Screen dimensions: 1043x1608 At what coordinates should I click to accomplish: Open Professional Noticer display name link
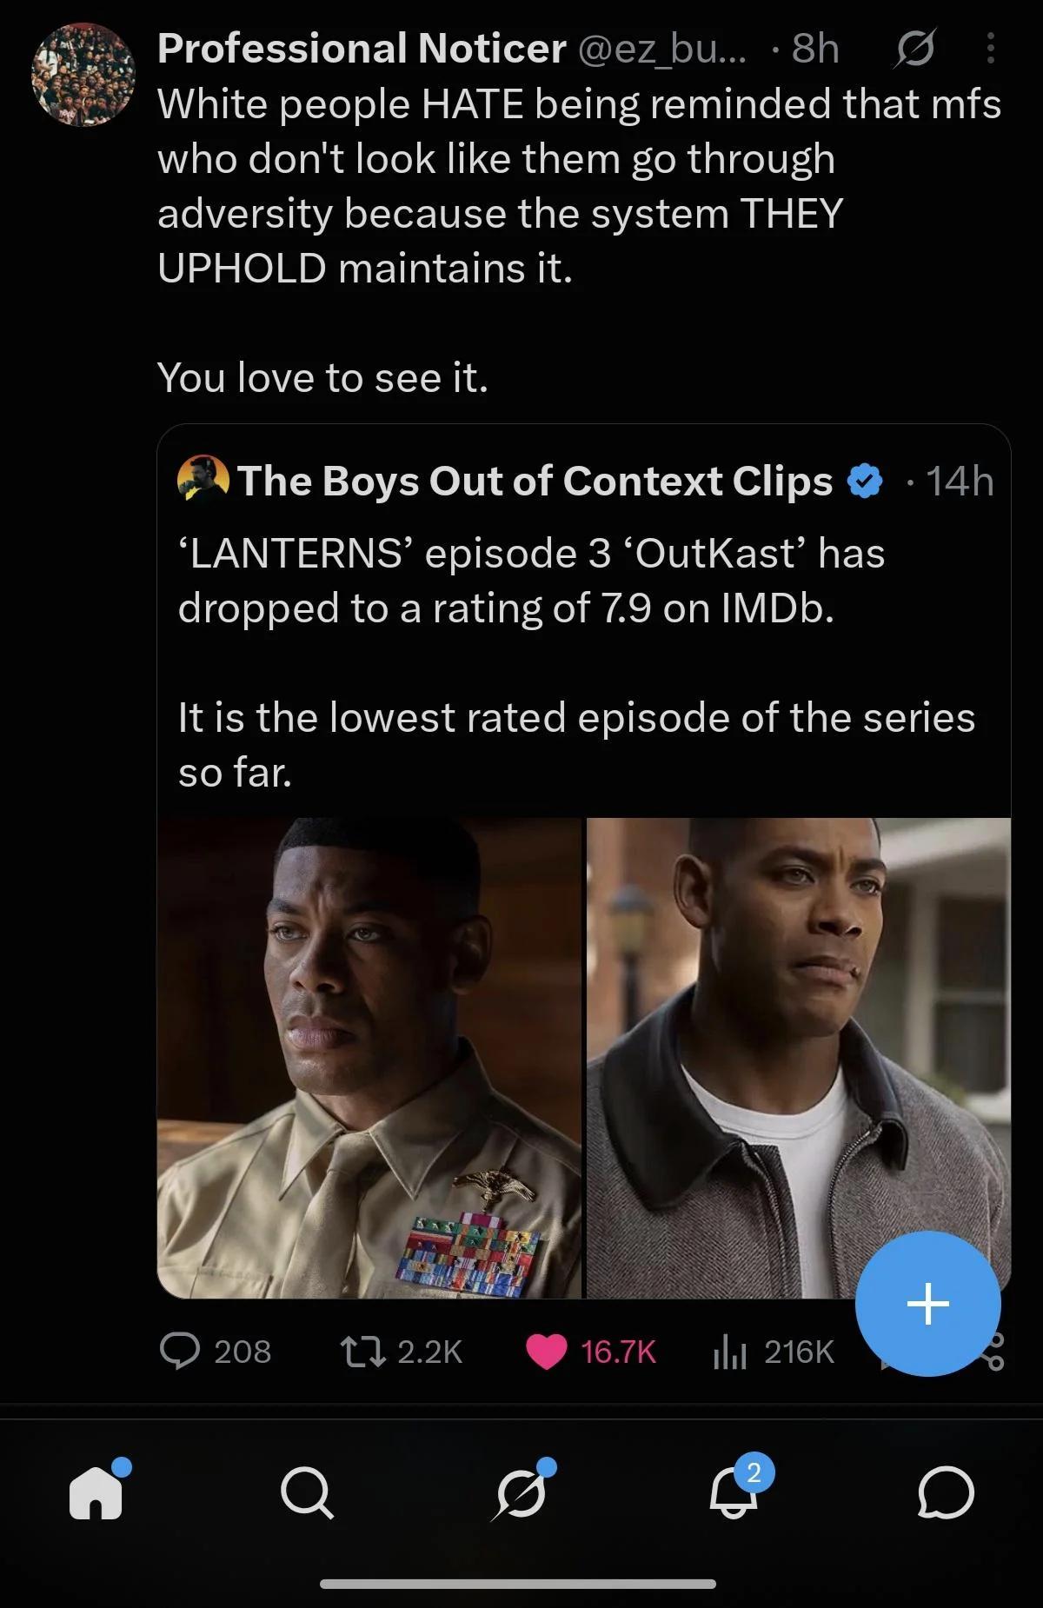click(x=362, y=49)
